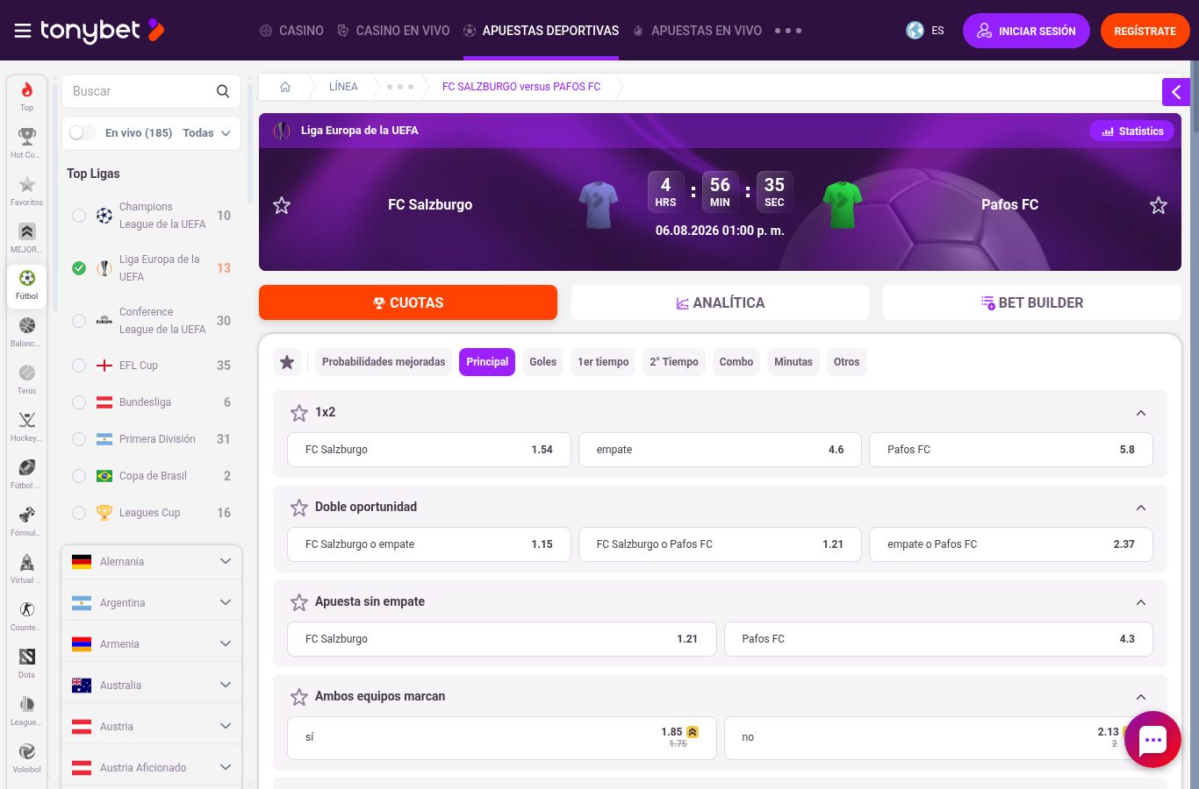This screenshot has height=789, width=1199.
Task: Collapse the Doble oportunidad section
Action: [1141, 508]
